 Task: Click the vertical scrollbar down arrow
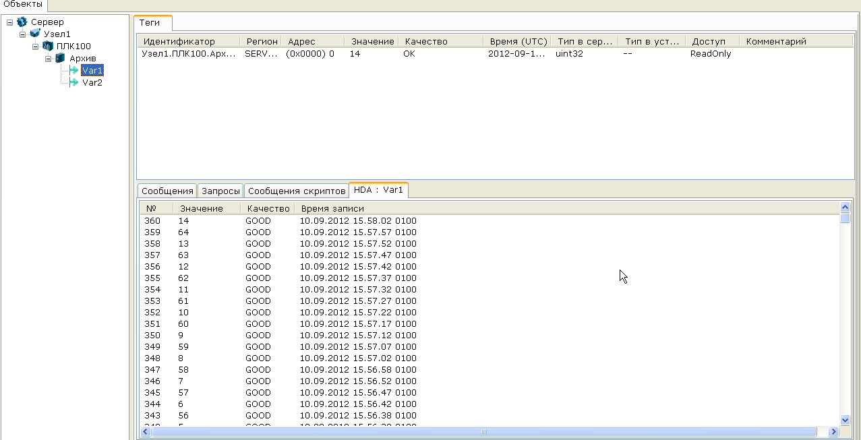click(x=845, y=419)
